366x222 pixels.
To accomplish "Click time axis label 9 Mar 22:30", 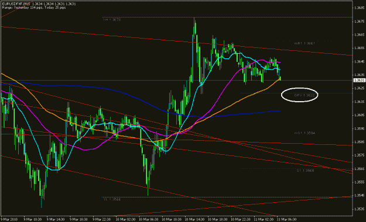I will 101,220.
